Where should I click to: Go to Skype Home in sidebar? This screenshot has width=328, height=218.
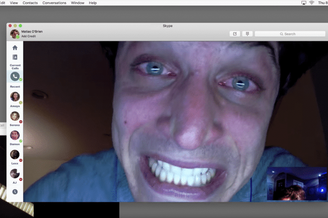click(15, 48)
